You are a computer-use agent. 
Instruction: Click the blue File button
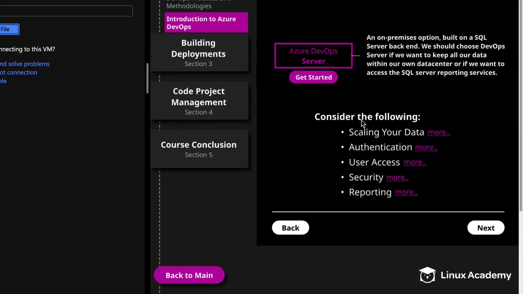(x=9, y=29)
